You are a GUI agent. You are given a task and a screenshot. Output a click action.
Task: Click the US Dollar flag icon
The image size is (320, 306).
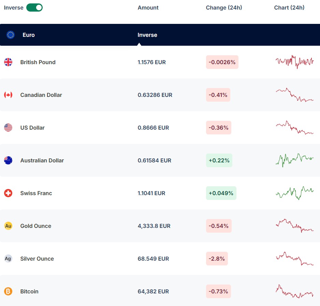[8, 128]
